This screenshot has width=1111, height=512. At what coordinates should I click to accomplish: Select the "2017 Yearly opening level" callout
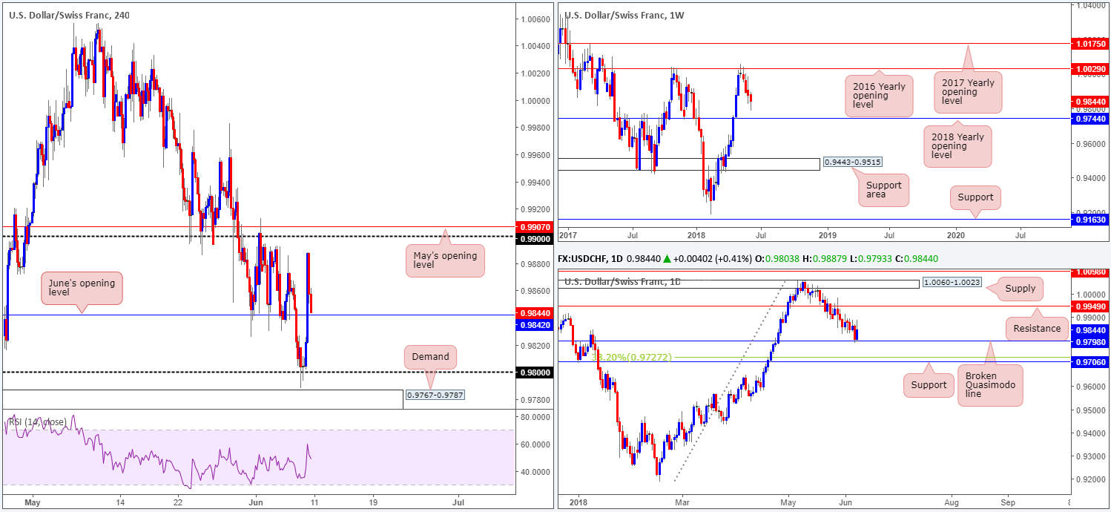point(969,92)
